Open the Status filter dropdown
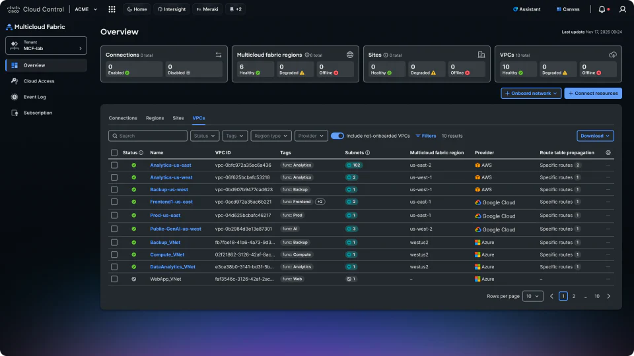The image size is (634, 356). point(205,136)
